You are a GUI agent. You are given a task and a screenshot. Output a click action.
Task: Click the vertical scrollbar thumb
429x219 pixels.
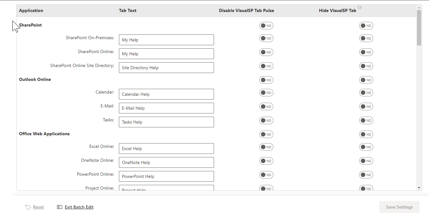(x=419, y=27)
